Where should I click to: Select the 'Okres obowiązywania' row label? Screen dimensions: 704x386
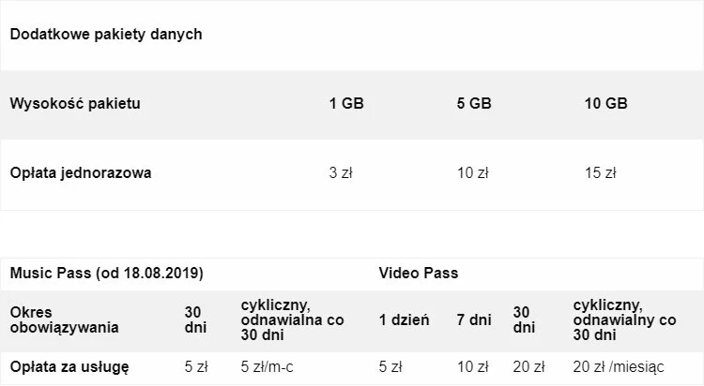64,319
